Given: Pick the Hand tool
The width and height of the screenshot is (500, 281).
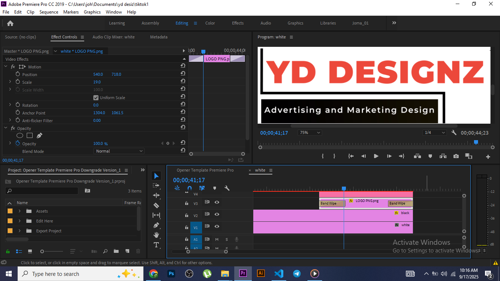Looking at the screenshot, I should click(x=156, y=235).
